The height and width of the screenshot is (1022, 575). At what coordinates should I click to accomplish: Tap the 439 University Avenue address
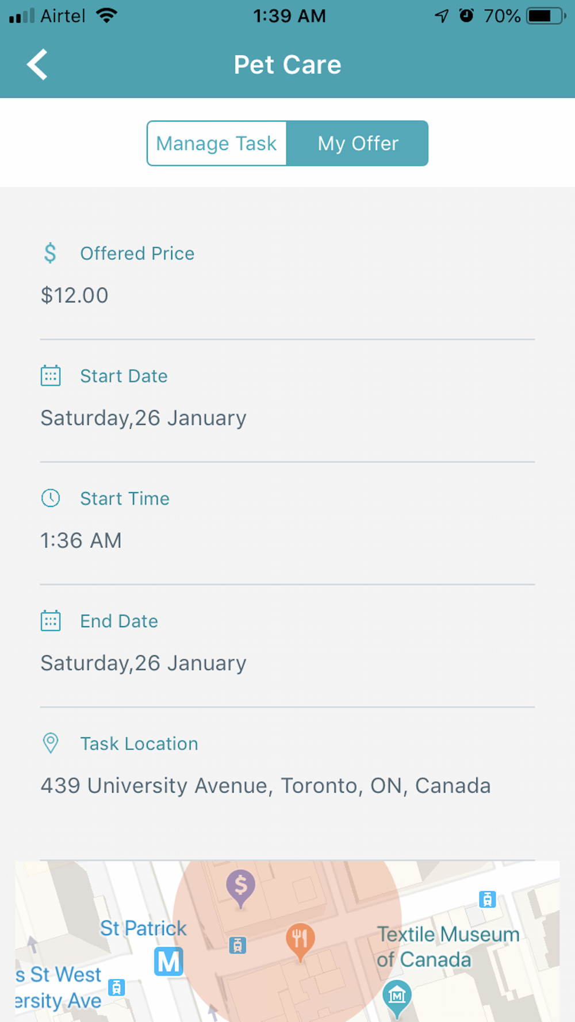click(266, 786)
